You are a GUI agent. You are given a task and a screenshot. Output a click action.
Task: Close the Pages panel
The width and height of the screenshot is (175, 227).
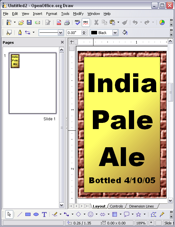click(62, 42)
